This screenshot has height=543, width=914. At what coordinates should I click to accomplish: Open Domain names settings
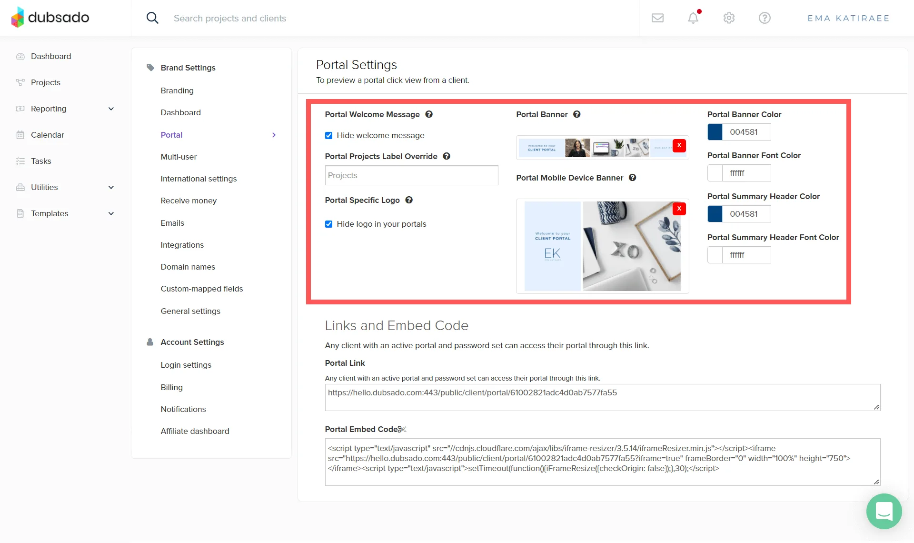coord(188,267)
